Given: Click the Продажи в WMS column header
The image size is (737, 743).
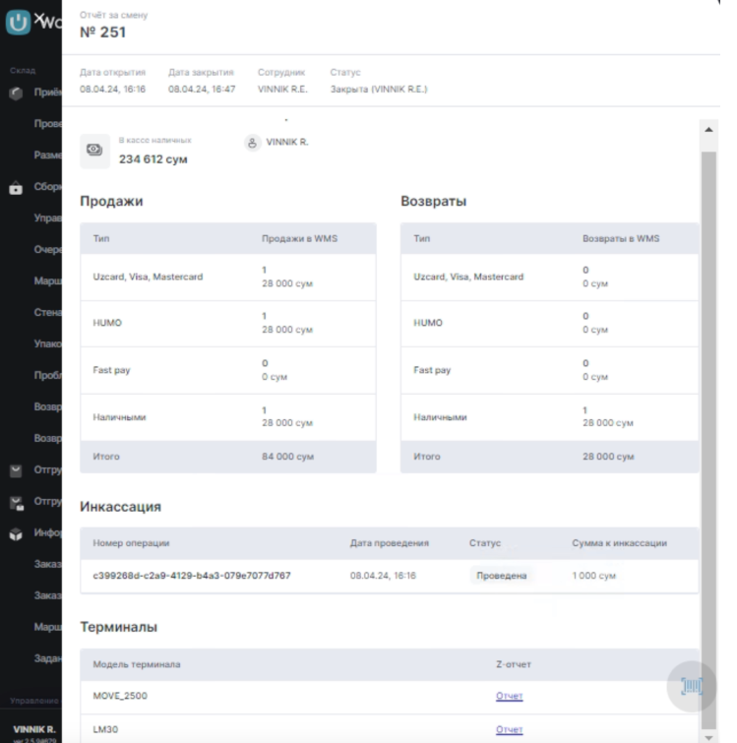Looking at the screenshot, I should pyautogui.click(x=300, y=238).
